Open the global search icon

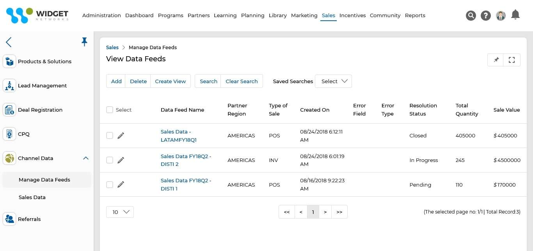tap(471, 16)
